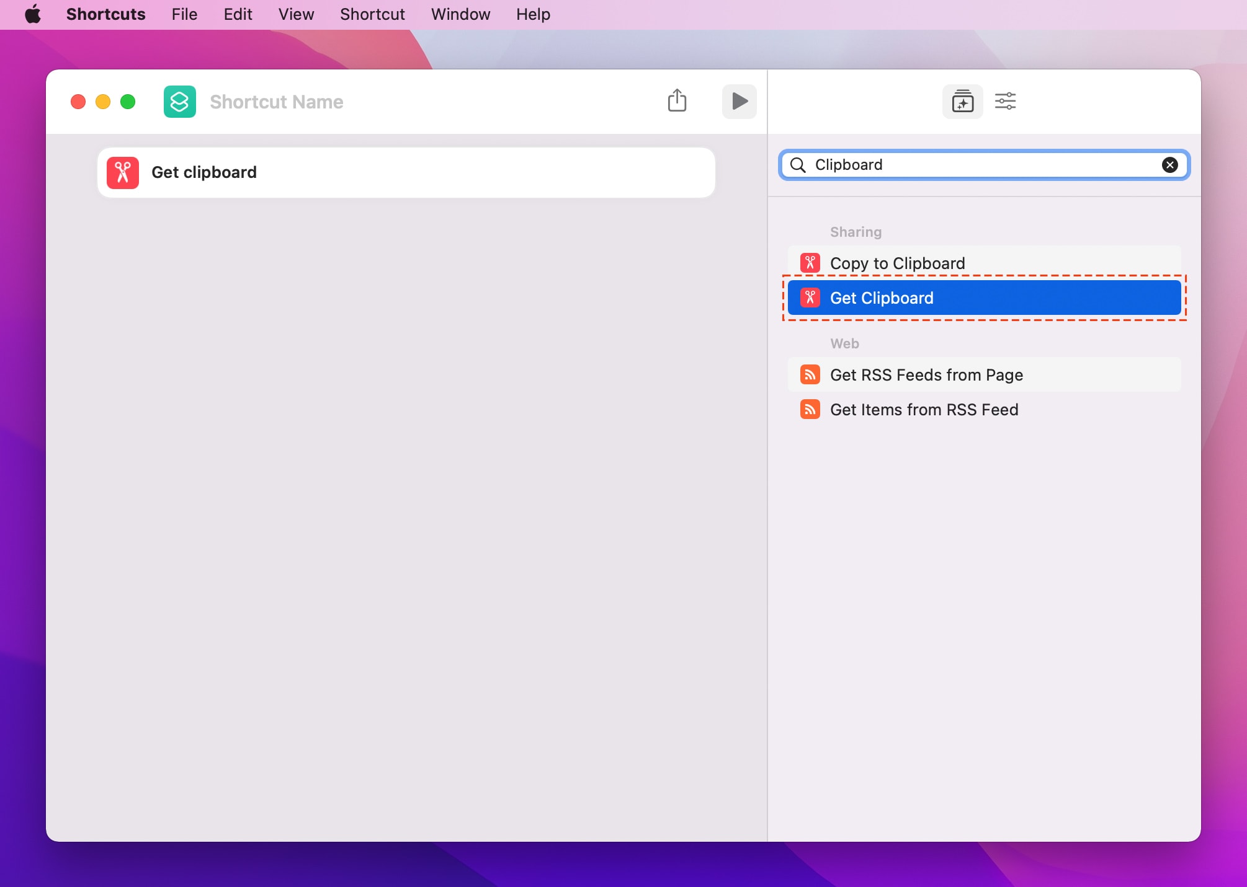Image resolution: width=1247 pixels, height=887 pixels.
Task: Select the Get Items from RSS Feed action
Action: click(x=924, y=409)
